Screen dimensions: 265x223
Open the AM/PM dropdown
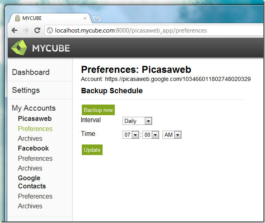pos(172,135)
